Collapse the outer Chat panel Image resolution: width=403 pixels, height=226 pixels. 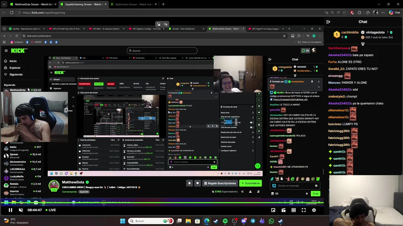[x=328, y=22]
